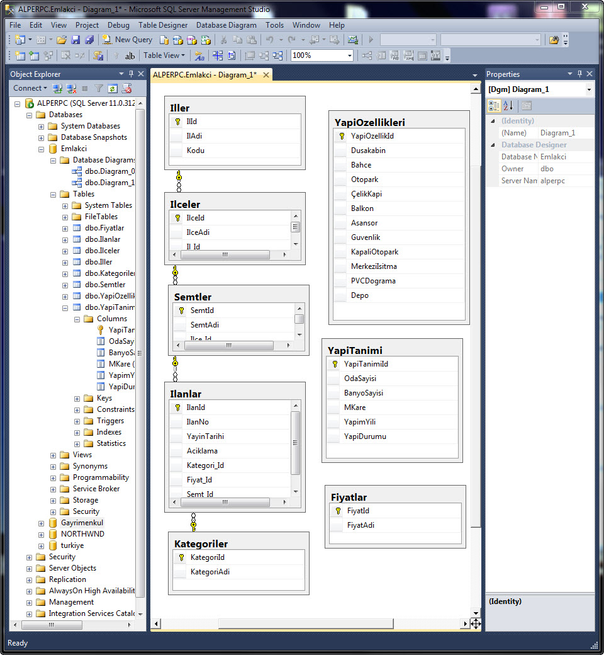Viewport: 604px width, 655px height.
Task: Click Connect Object Explorer icon
Action: pyautogui.click(x=57, y=88)
